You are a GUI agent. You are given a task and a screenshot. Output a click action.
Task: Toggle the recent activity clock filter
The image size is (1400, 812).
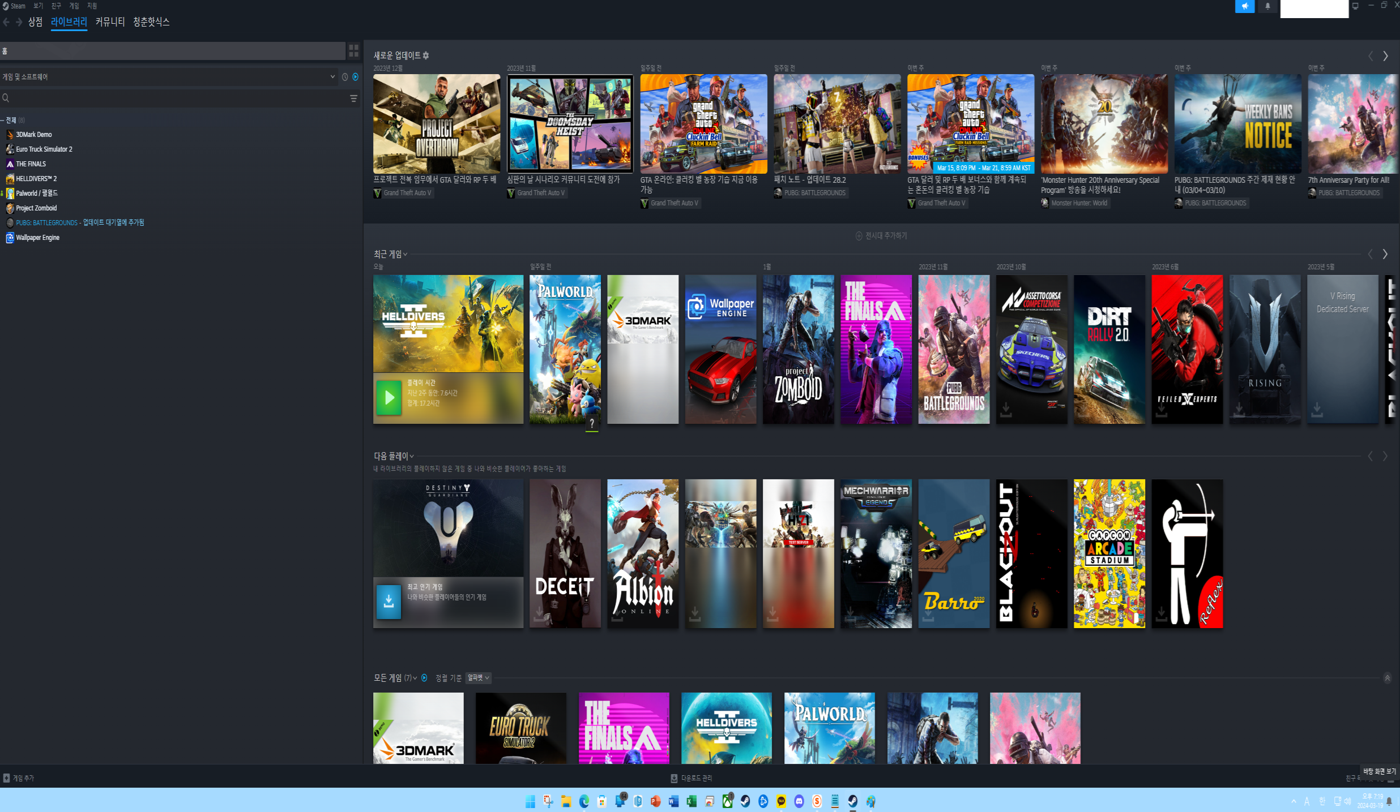click(345, 77)
